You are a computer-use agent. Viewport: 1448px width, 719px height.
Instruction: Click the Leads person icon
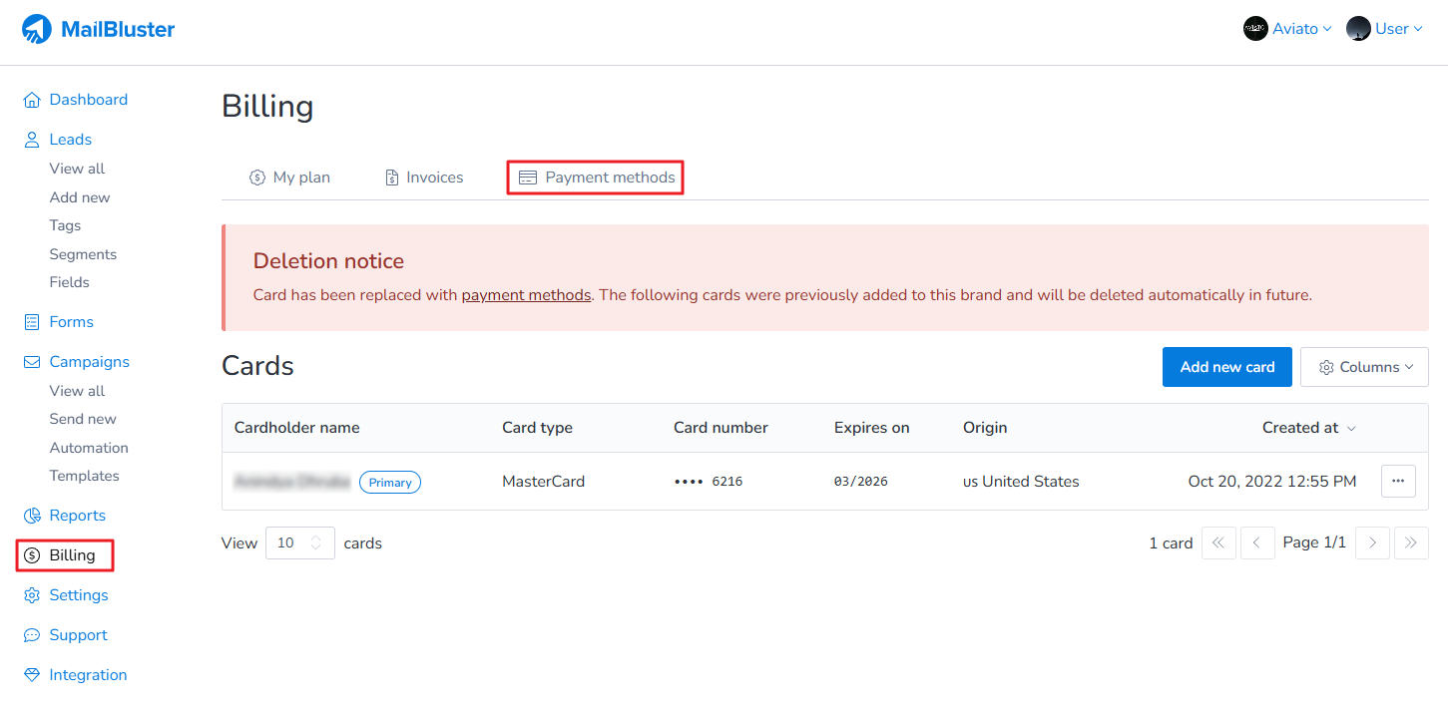point(32,140)
